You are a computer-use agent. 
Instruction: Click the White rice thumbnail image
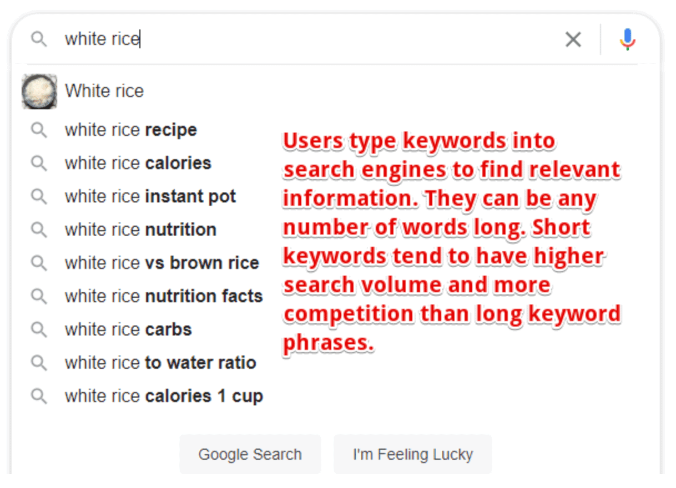click(39, 91)
